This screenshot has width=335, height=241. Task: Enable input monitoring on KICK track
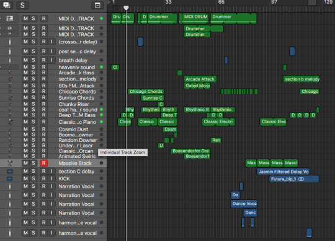tap(51, 178)
